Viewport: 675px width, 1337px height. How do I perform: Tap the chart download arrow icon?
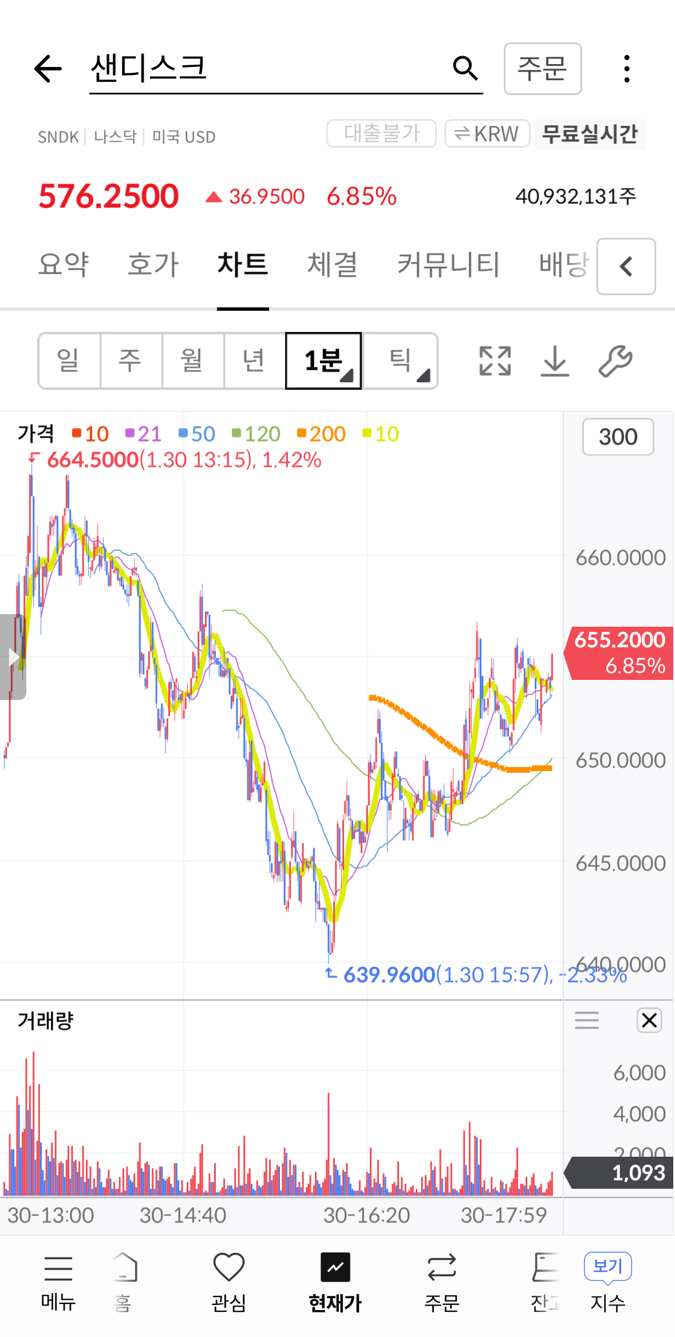click(555, 361)
